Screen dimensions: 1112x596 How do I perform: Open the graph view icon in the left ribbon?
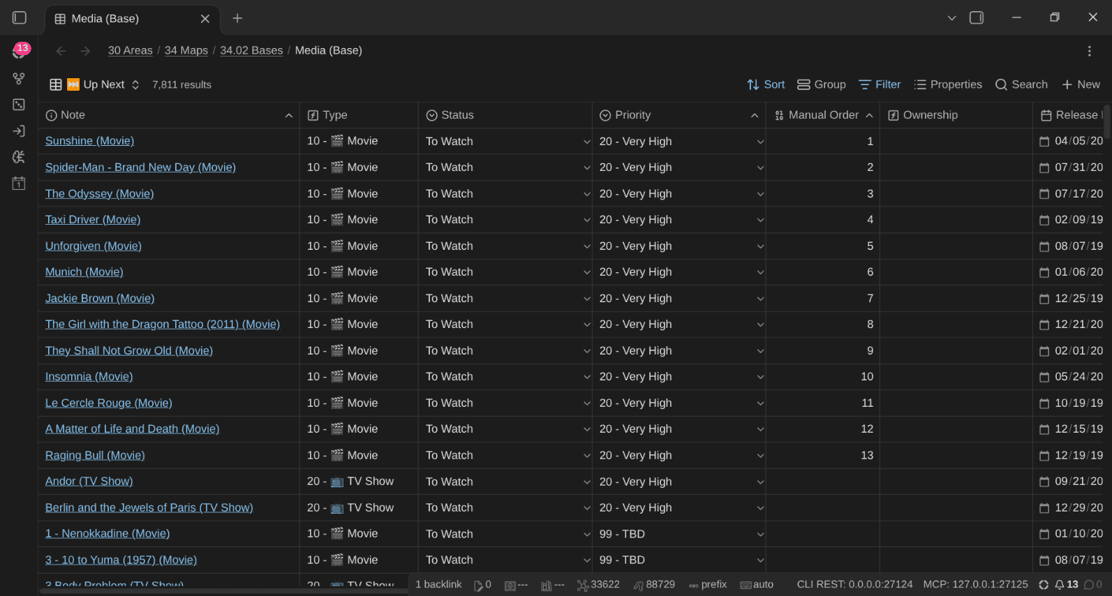point(19,78)
